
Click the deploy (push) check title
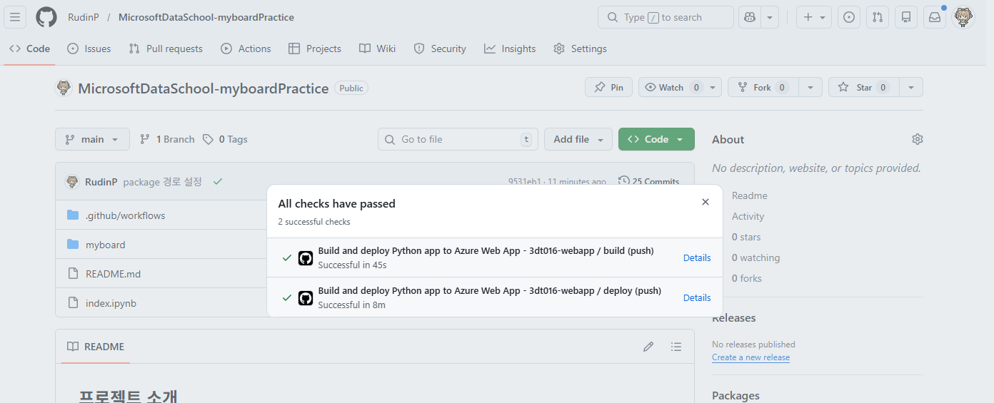pos(489,290)
